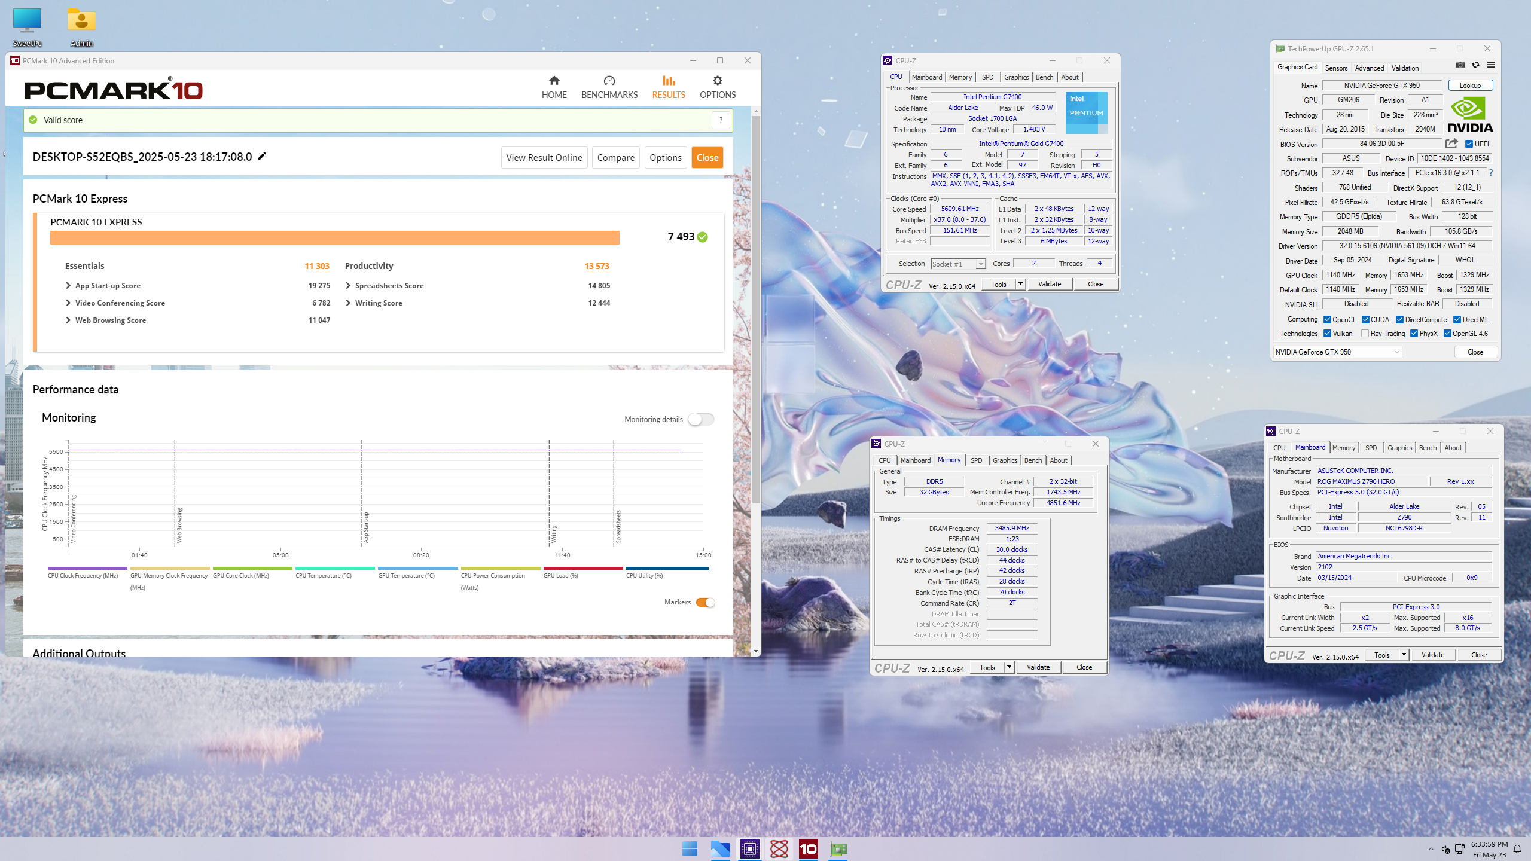This screenshot has height=861, width=1531.
Task: Toggle the Monitoring details switch
Action: click(x=701, y=419)
